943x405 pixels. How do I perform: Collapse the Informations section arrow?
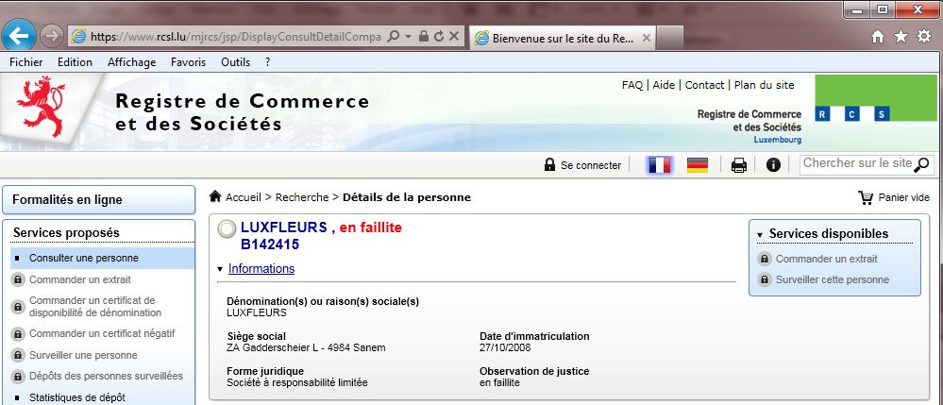click(x=220, y=270)
